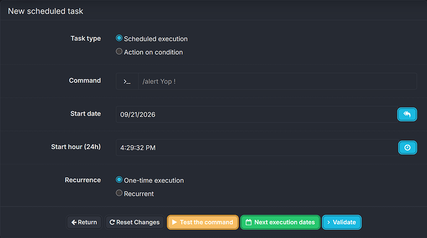This screenshot has height=238, width=427.
Task: Choose Recurrent recurrence option
Action: click(x=119, y=193)
